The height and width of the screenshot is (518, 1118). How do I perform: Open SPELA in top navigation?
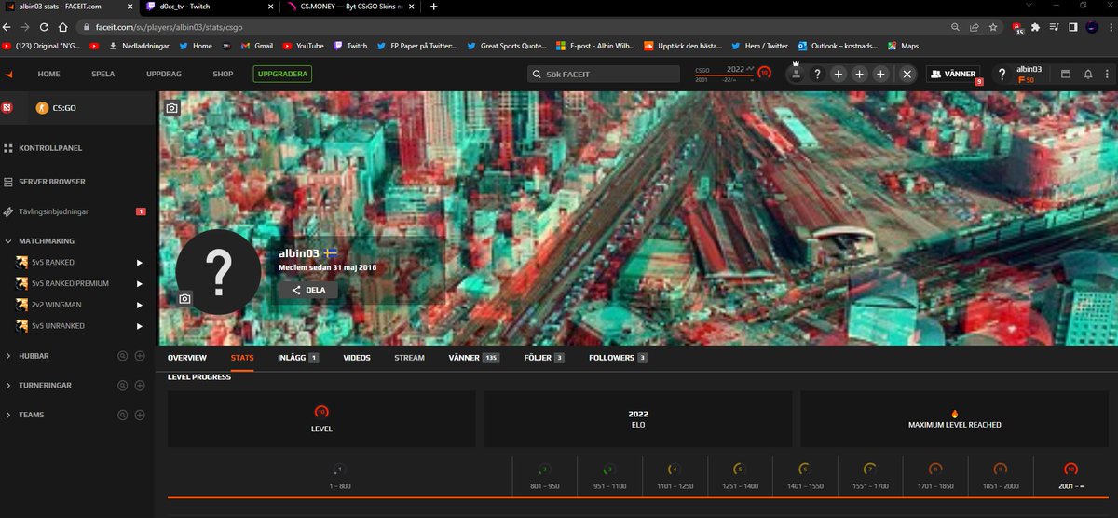(x=103, y=75)
